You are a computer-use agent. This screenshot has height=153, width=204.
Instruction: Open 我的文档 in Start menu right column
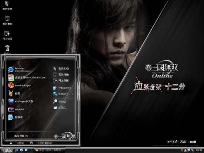pyautogui.click(x=61, y=69)
